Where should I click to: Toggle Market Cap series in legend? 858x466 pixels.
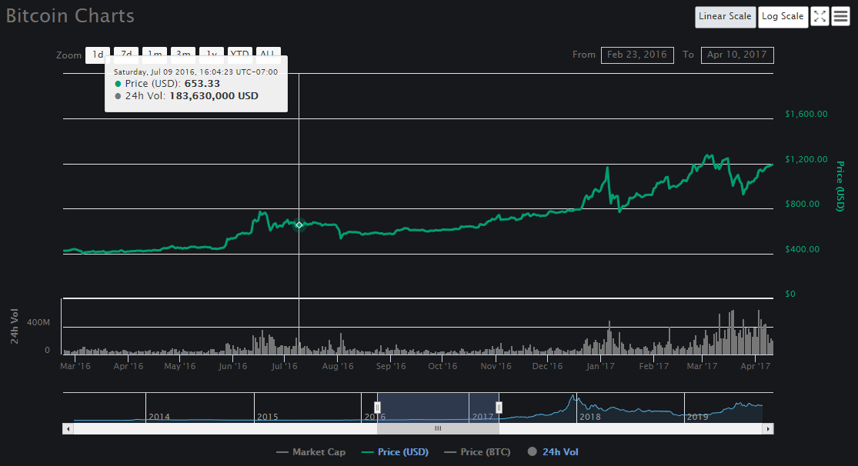coord(311,452)
